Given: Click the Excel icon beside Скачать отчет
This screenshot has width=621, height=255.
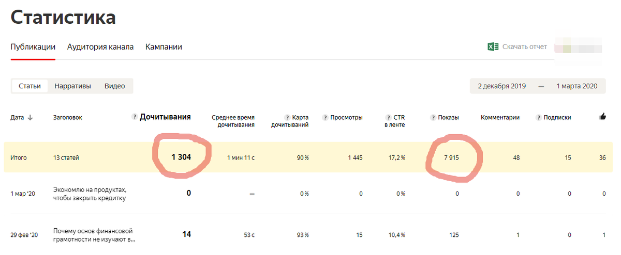Looking at the screenshot, I should (493, 47).
